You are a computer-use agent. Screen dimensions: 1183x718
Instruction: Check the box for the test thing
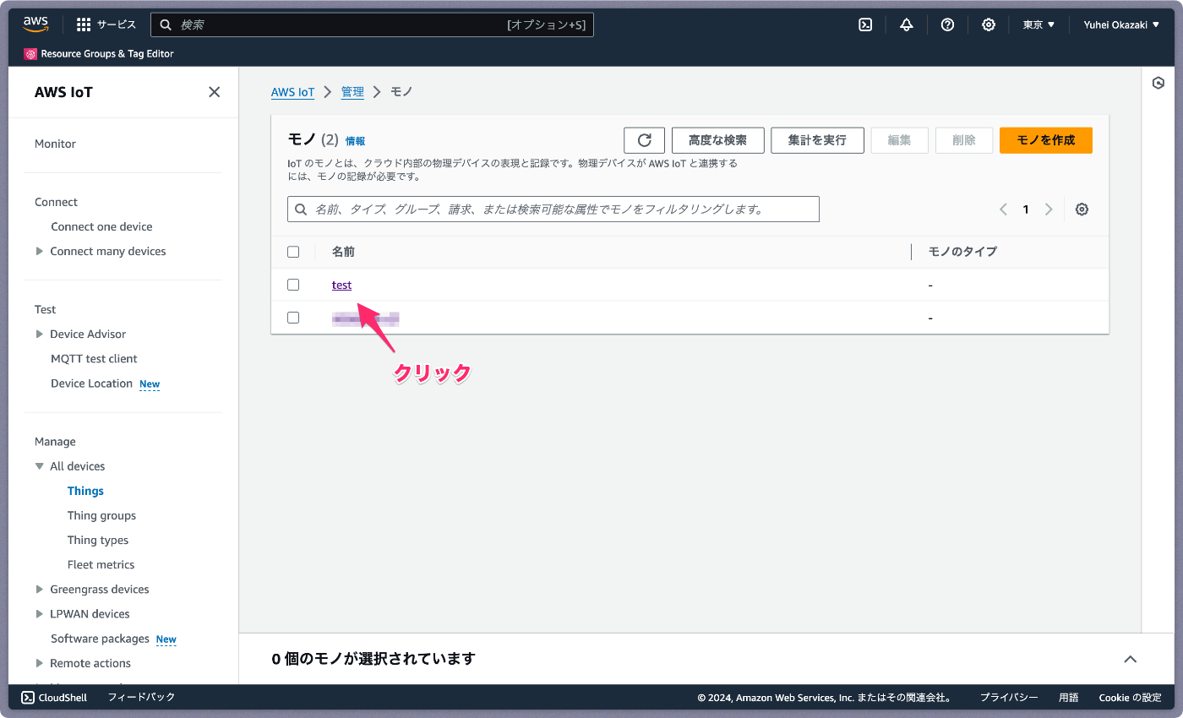(293, 285)
